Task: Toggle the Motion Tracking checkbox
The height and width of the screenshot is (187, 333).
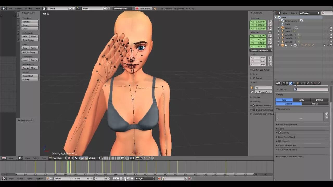Action: click(x=254, y=106)
